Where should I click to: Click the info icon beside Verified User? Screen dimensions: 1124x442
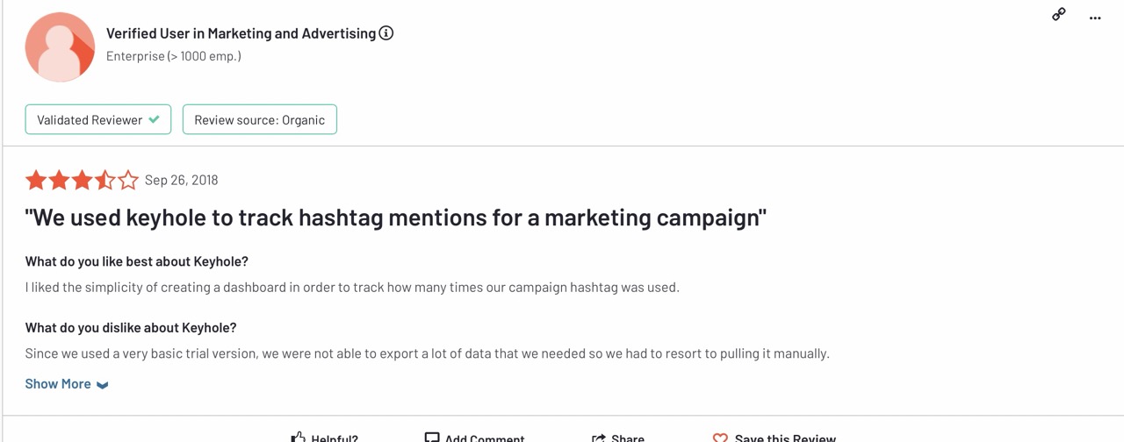[x=386, y=33]
